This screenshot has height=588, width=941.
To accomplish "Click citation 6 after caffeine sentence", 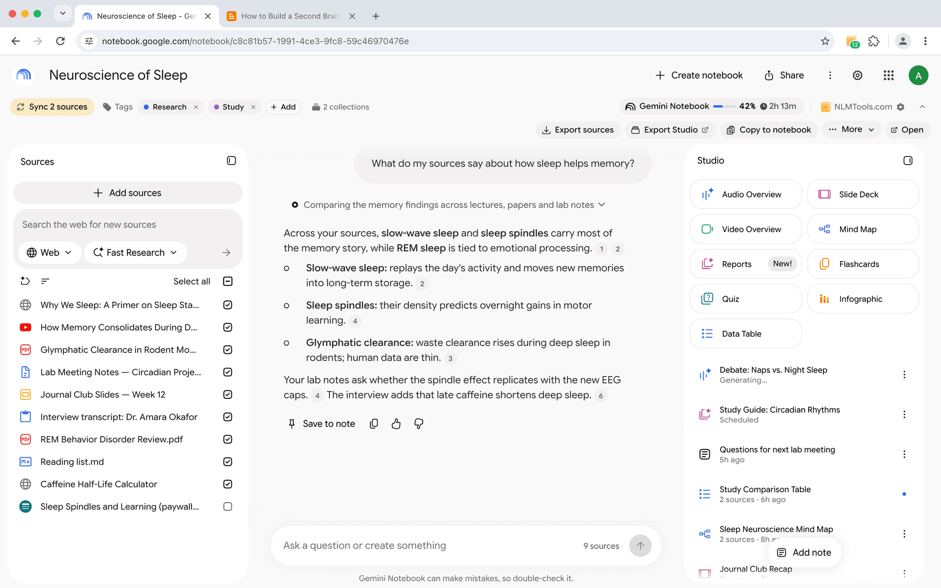I will click(x=601, y=396).
